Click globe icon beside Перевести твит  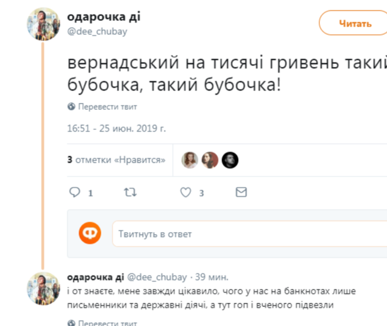71,107
